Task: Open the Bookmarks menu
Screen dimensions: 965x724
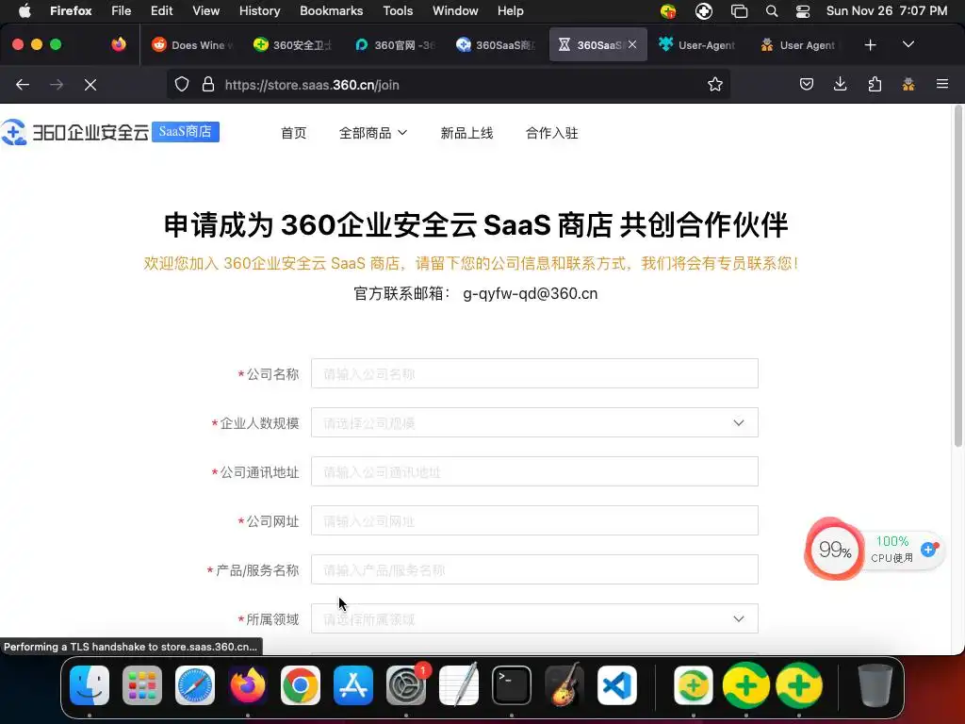Action: click(331, 10)
